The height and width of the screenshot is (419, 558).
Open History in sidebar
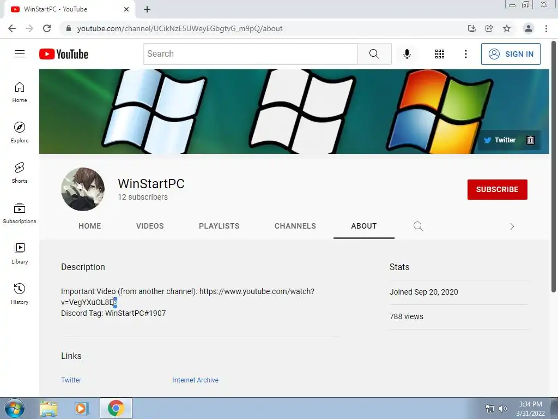click(20, 294)
